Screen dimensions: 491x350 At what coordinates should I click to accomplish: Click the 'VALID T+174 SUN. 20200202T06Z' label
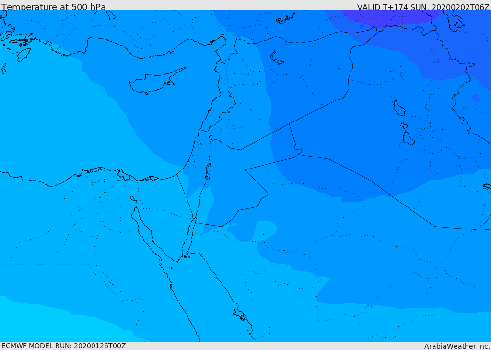[423, 7]
